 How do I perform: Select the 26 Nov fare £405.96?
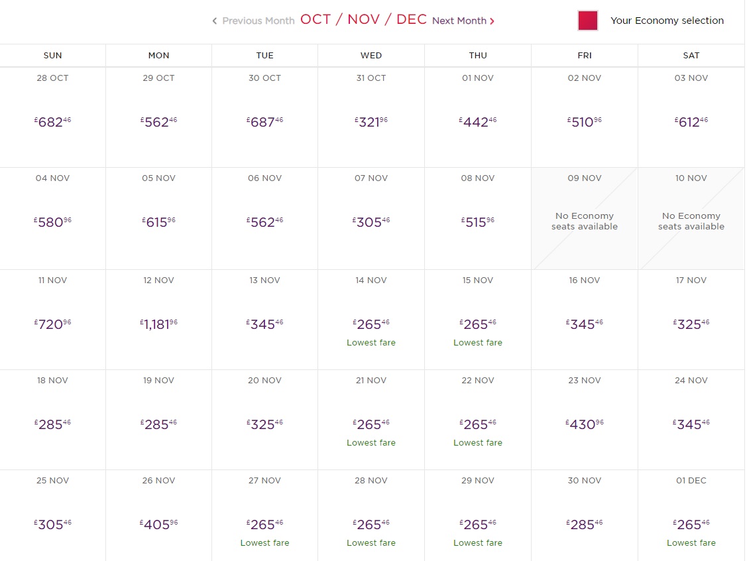pos(158,525)
